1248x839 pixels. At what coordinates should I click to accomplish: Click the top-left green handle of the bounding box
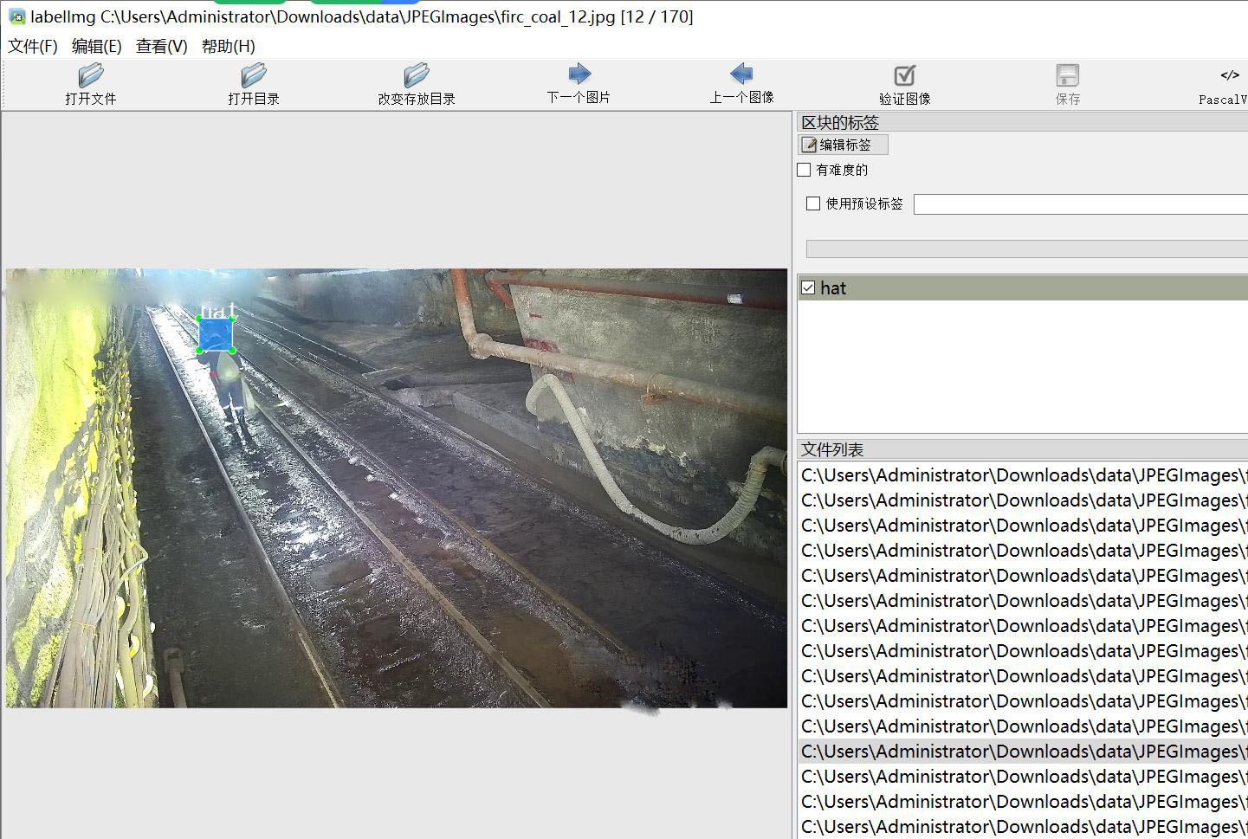pos(200,319)
